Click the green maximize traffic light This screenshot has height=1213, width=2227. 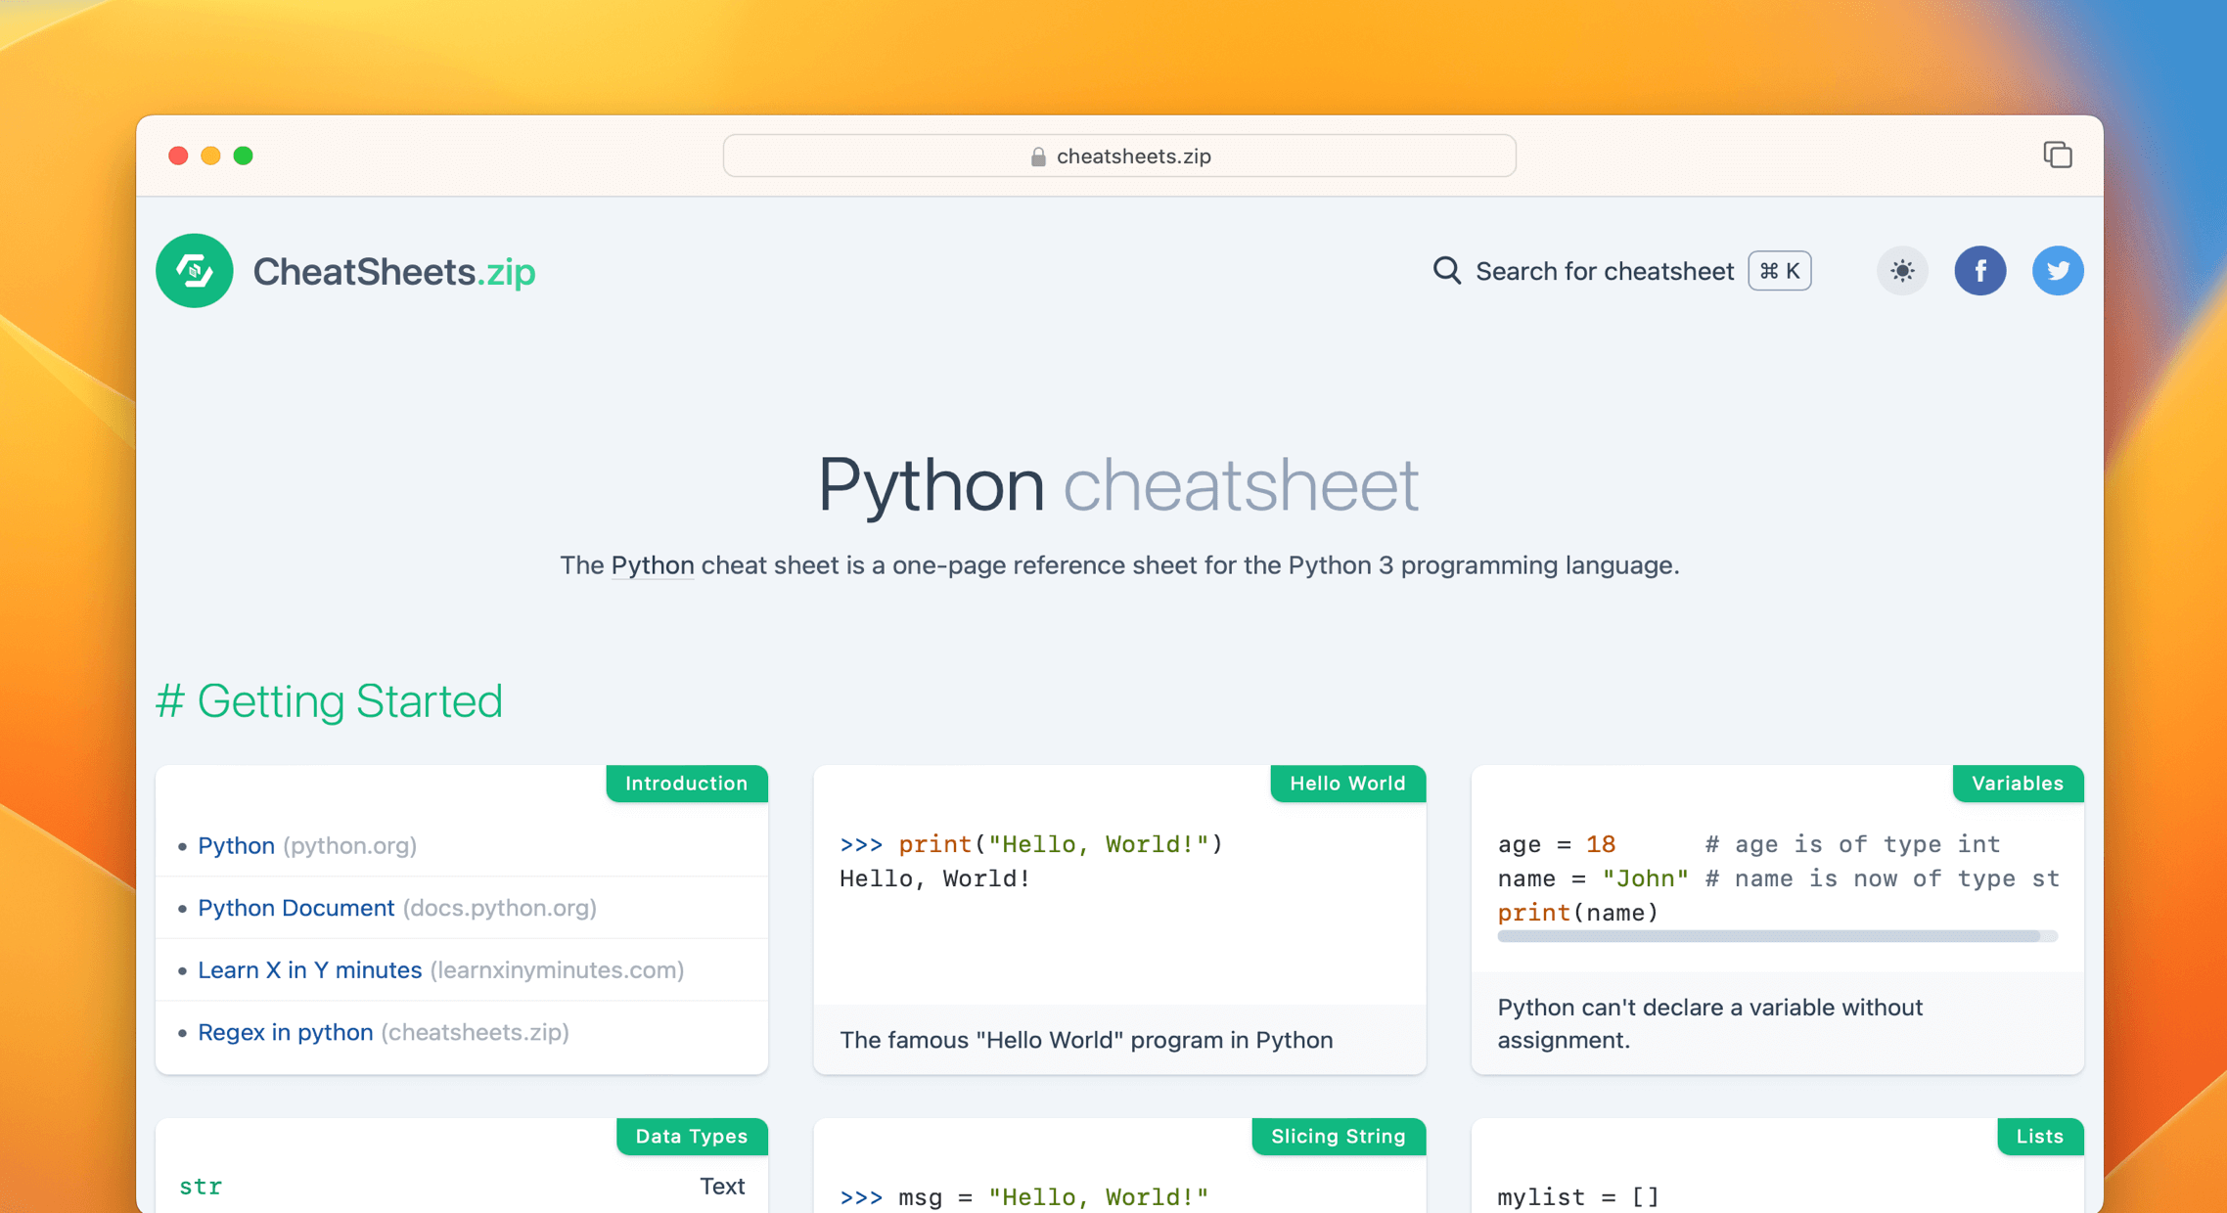pos(244,156)
